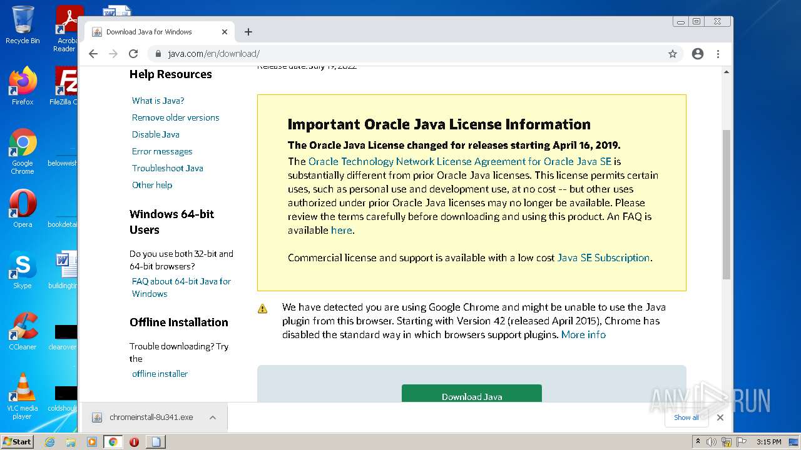The height and width of the screenshot is (450, 801).
Task: Open the Oracle Technology Network License Agreement link
Action: 460,161
